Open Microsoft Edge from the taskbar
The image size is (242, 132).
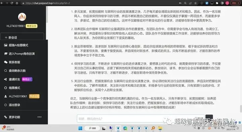click(125, 128)
